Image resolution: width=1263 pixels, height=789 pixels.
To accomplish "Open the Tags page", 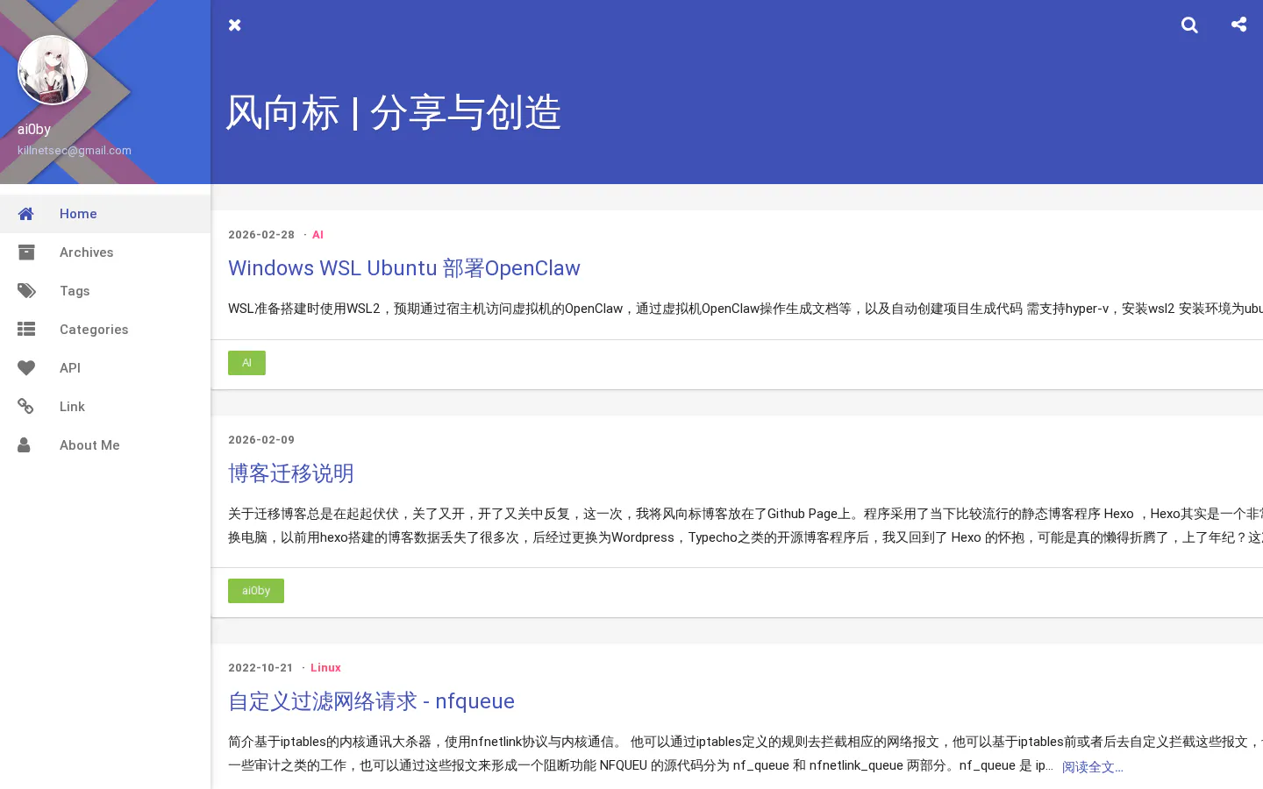I will 105,291.
